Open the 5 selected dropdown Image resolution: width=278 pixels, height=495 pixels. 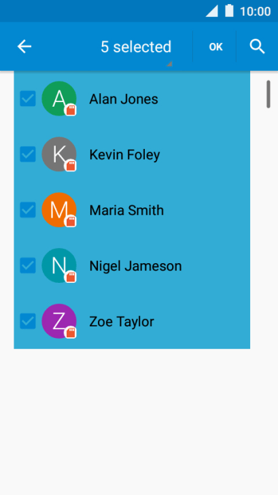pos(136,47)
